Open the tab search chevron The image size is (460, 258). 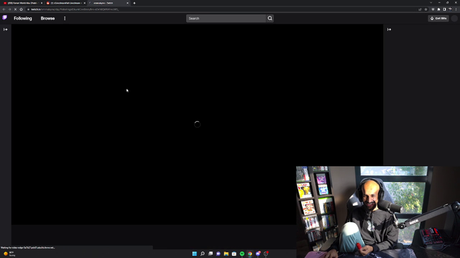tap(431, 3)
